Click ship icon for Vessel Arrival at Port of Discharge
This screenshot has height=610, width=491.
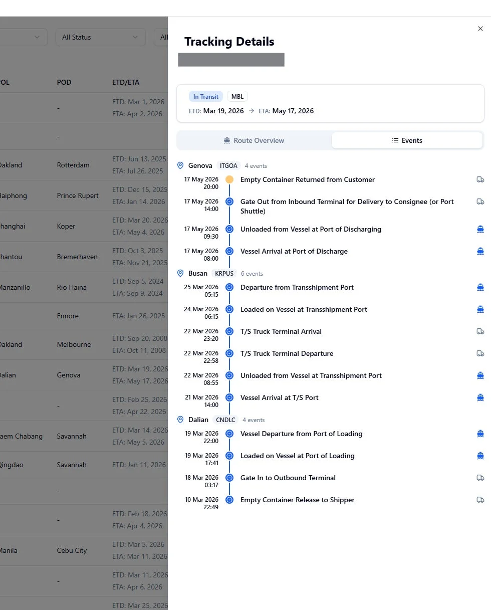[480, 251]
